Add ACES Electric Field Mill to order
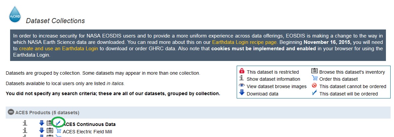 point(58,130)
